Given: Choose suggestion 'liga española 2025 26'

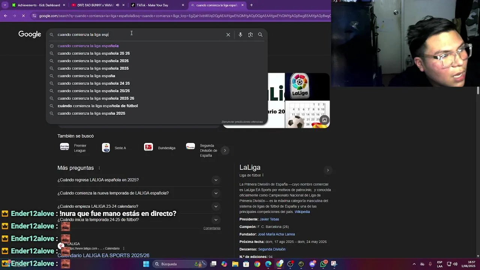Looking at the screenshot, I should pyautogui.click(x=157, y=98).
